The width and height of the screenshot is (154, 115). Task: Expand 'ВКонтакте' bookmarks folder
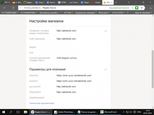point(104,13)
